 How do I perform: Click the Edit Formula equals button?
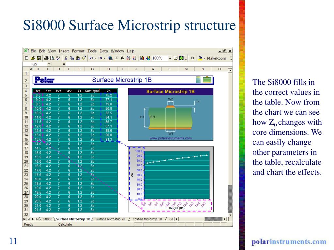coord(64,64)
